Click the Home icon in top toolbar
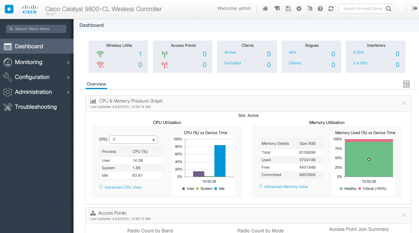The height and width of the screenshot is (233, 419). point(265,9)
